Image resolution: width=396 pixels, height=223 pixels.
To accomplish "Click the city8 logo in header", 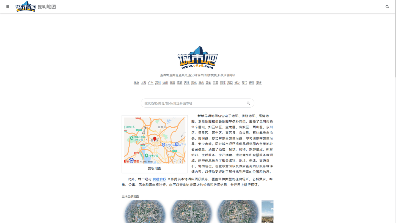I will coord(26,6).
